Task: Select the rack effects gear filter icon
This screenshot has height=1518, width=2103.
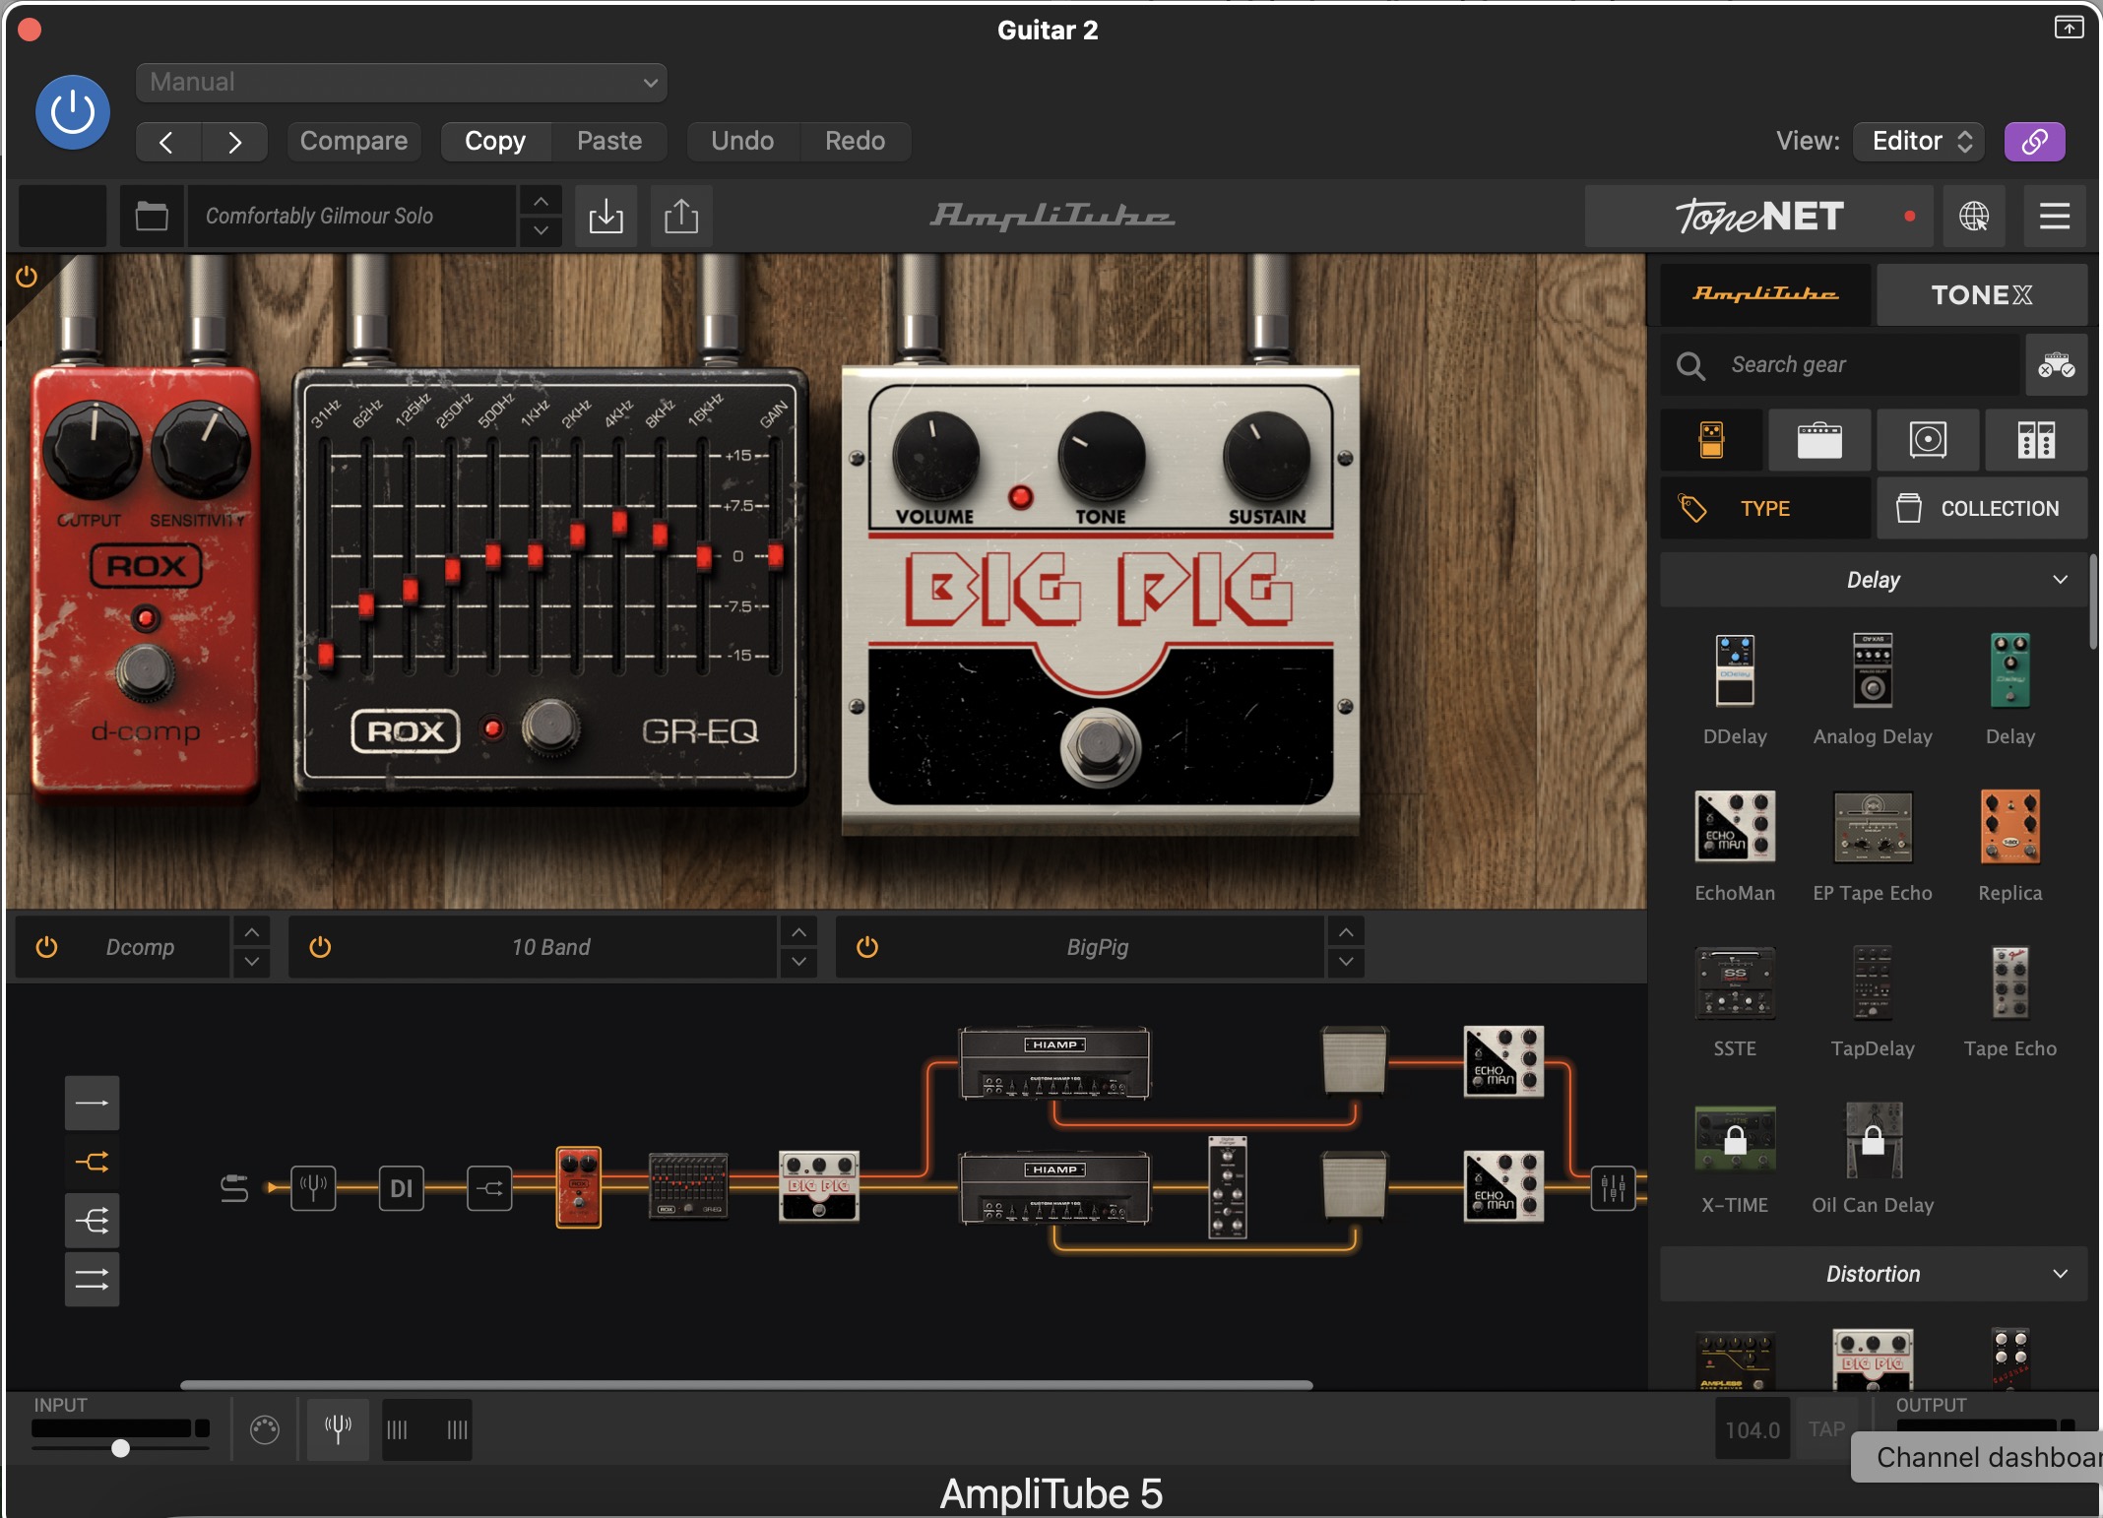Action: coord(2036,440)
